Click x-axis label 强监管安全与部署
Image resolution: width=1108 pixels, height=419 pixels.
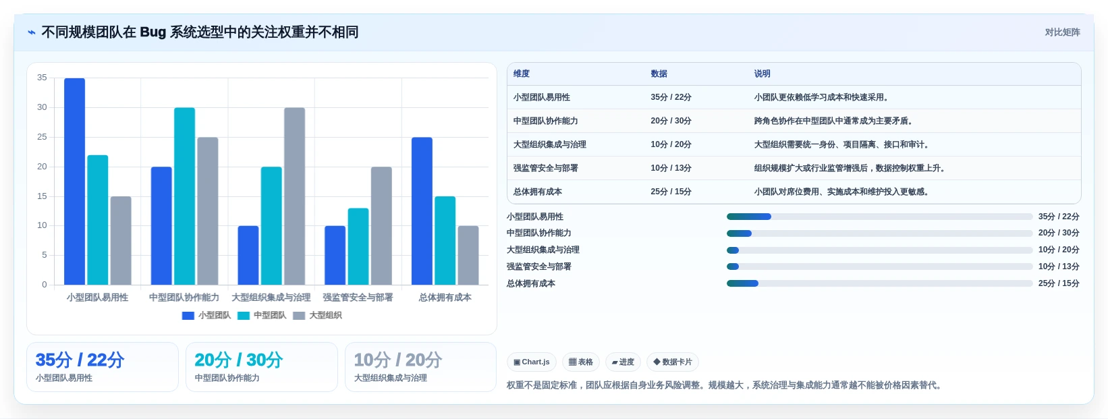(358, 298)
